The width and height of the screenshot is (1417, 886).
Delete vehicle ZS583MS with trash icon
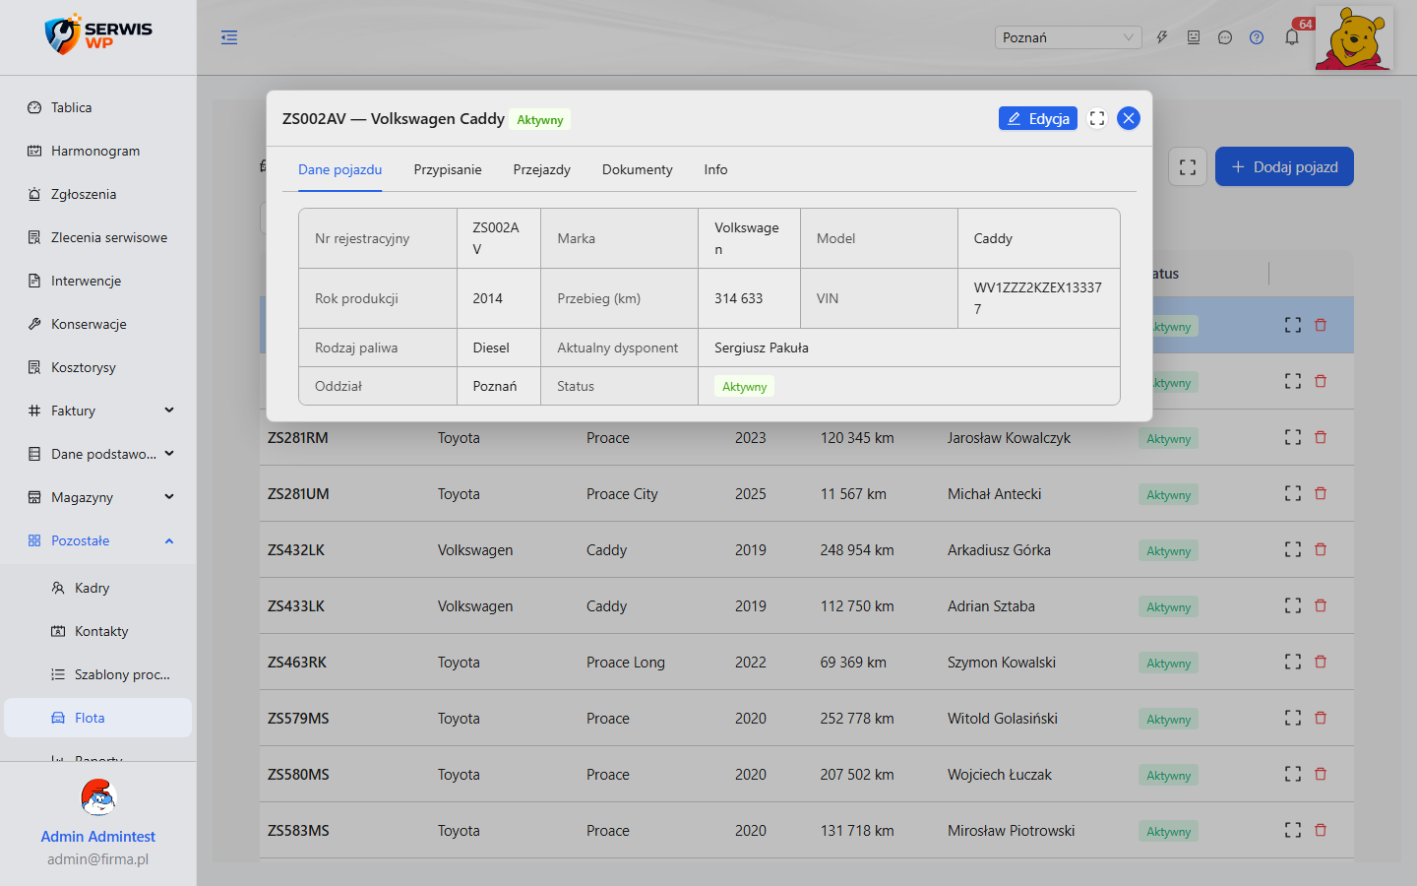1321,830
